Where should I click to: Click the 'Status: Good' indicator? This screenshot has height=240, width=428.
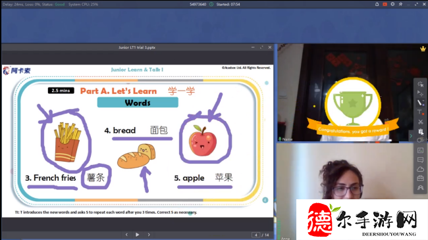point(53,4)
